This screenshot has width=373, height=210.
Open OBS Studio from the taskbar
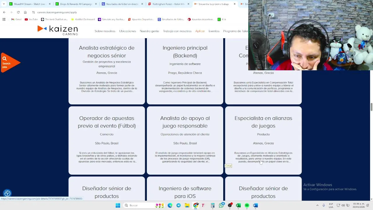click(x=230, y=205)
